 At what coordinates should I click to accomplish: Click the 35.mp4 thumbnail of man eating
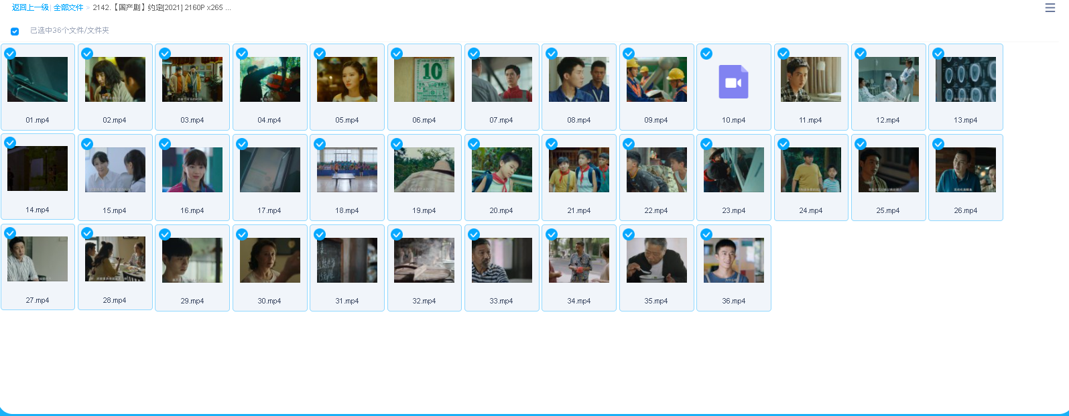[x=656, y=260]
